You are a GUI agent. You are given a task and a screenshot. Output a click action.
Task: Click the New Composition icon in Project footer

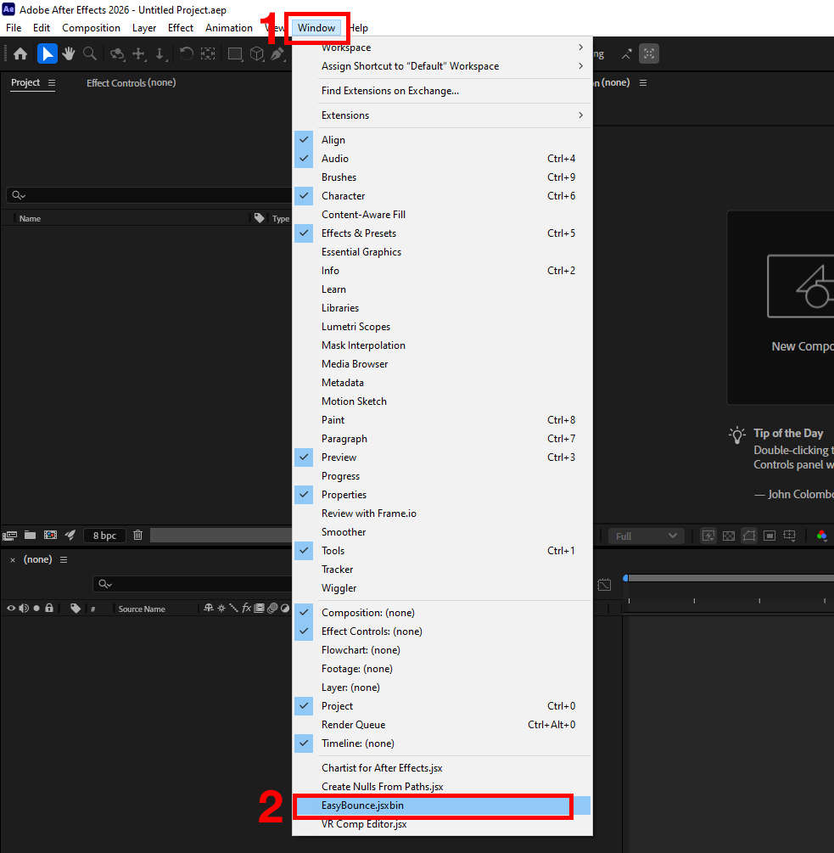[51, 536]
